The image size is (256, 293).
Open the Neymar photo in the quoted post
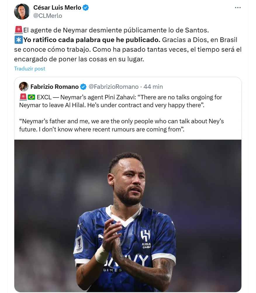point(128,216)
